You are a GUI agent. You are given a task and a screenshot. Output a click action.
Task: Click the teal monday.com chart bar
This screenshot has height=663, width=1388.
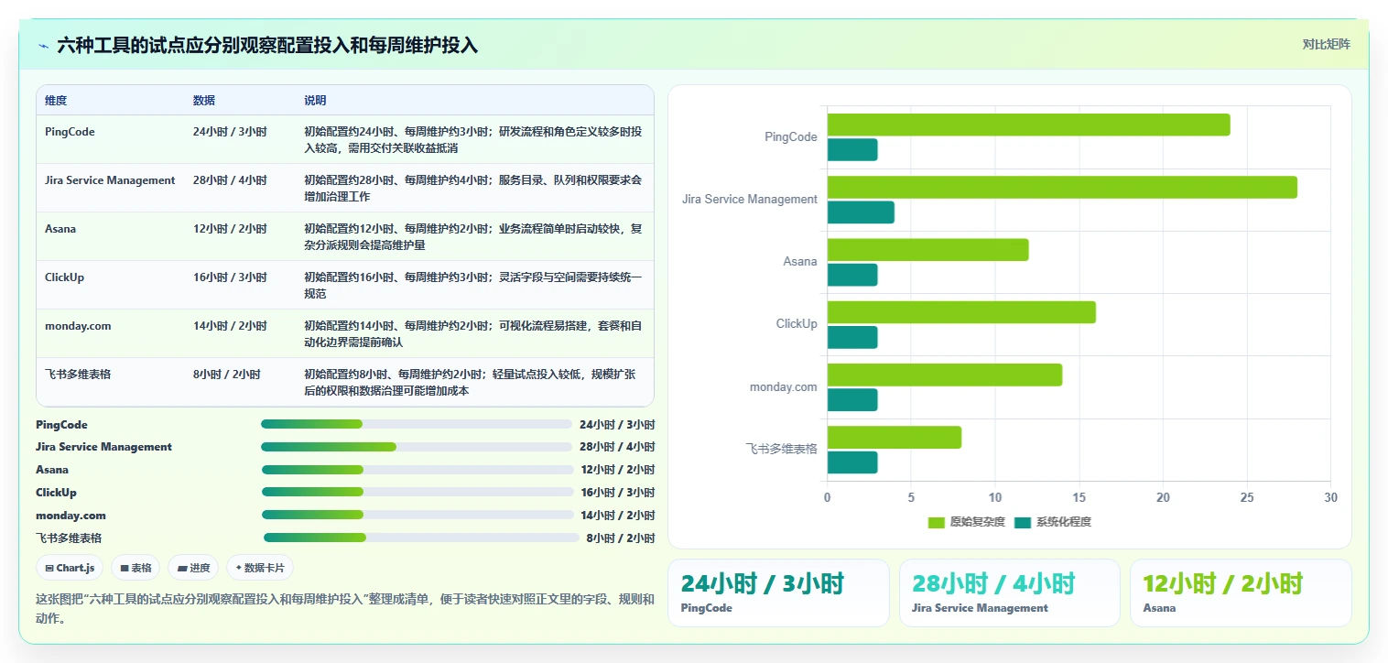tap(852, 400)
